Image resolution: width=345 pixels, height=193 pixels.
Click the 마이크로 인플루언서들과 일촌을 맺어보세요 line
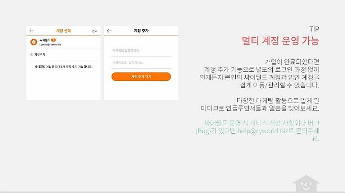(260, 108)
